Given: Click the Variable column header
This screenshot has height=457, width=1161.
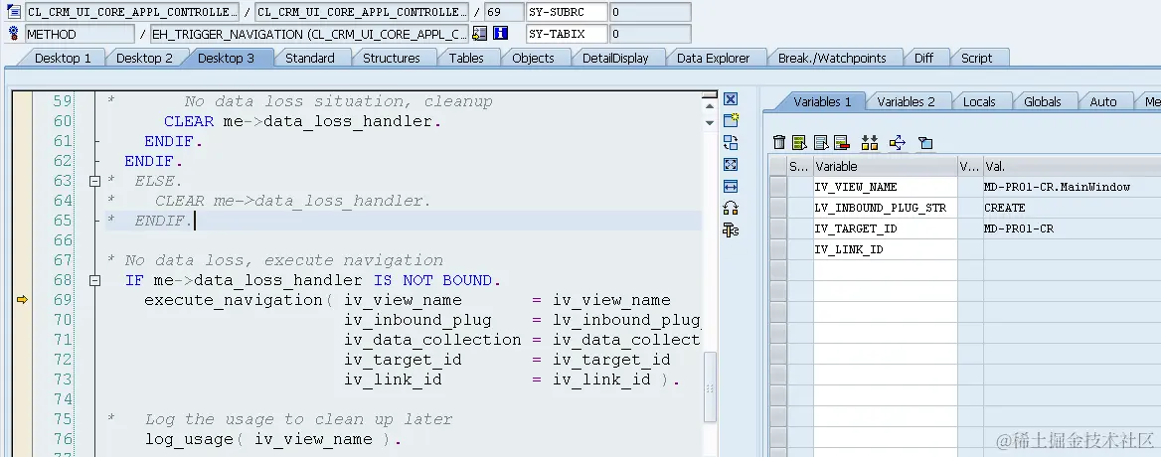Looking at the screenshot, I should tap(885, 166).
